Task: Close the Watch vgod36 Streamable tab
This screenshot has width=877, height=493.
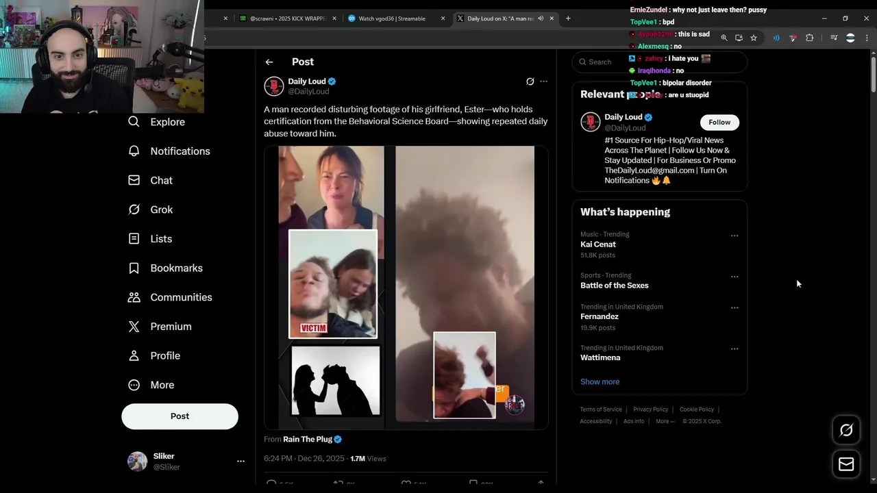Action: click(x=443, y=18)
